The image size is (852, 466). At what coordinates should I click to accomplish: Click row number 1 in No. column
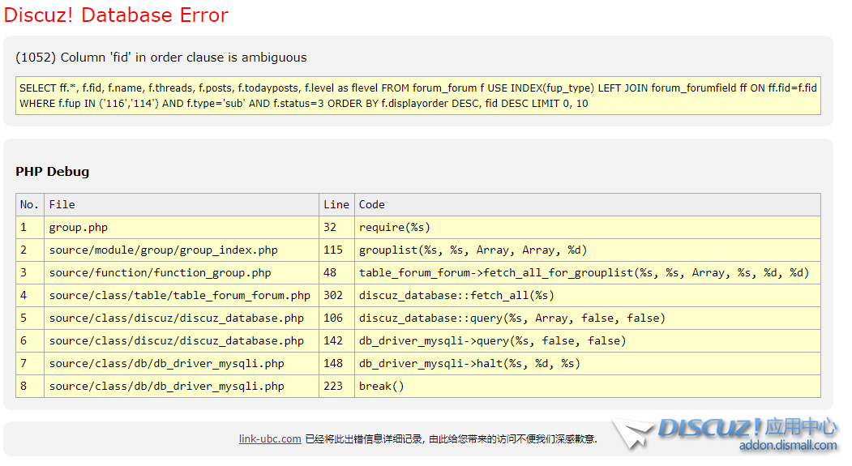click(30, 228)
